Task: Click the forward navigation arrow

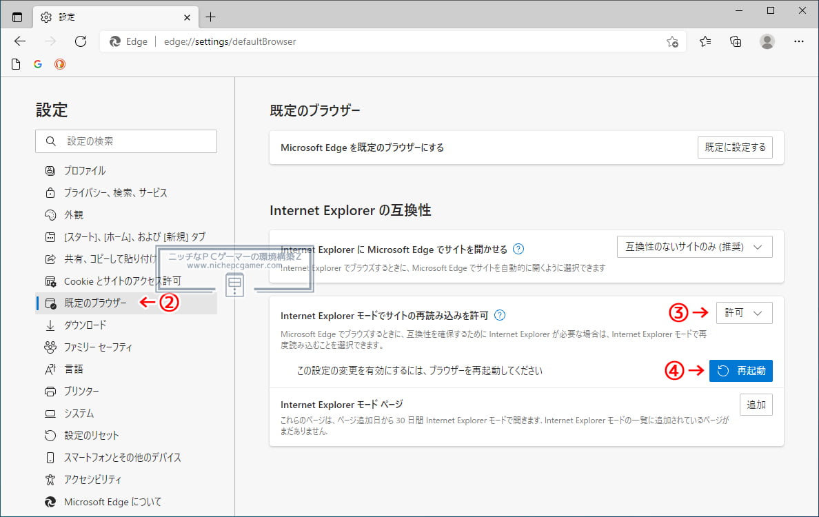Action: tap(50, 41)
